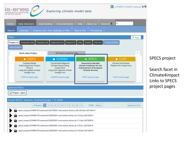The width and height of the screenshot is (188, 141).
Task: Open CORDEX project page link
Action: [x=60, y=77]
